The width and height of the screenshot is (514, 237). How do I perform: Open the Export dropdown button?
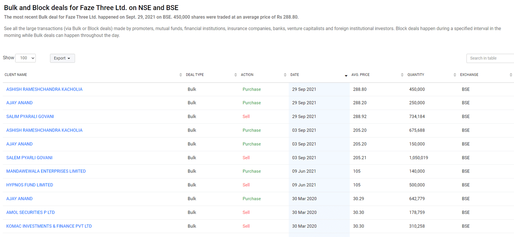tap(62, 58)
